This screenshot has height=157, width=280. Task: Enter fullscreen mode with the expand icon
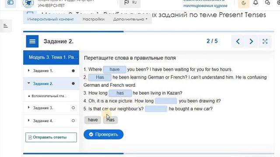265,41
